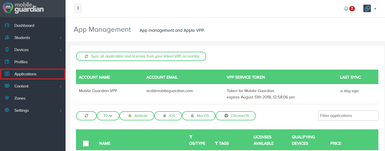The width and height of the screenshot is (385, 151).
Task: Select Mobile Guardian VPP account name
Action: coord(98,91)
